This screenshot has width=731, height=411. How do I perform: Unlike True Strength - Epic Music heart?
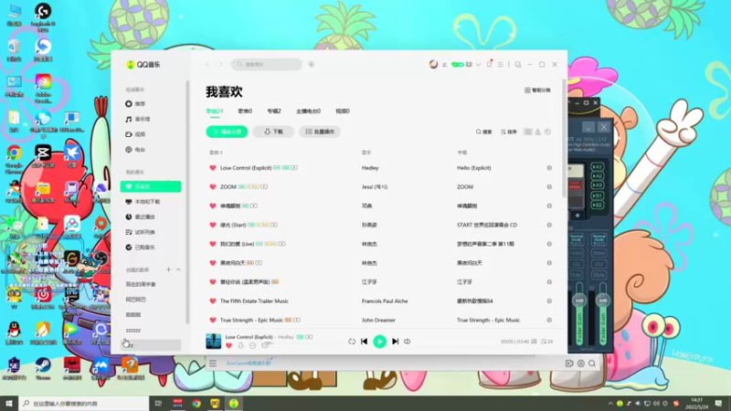213,321
